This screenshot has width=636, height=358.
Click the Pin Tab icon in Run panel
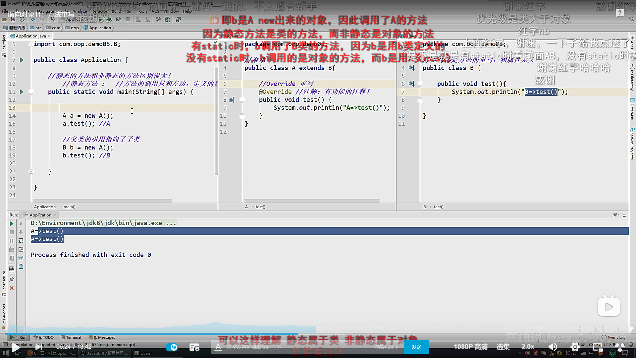(12, 279)
